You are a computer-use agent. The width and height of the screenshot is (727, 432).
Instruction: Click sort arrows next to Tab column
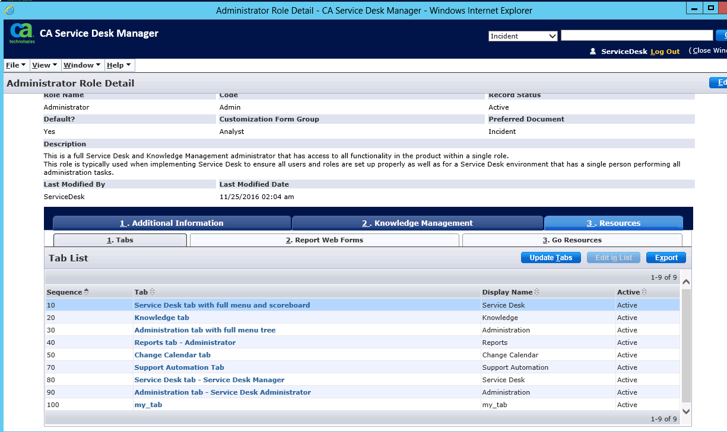(153, 292)
